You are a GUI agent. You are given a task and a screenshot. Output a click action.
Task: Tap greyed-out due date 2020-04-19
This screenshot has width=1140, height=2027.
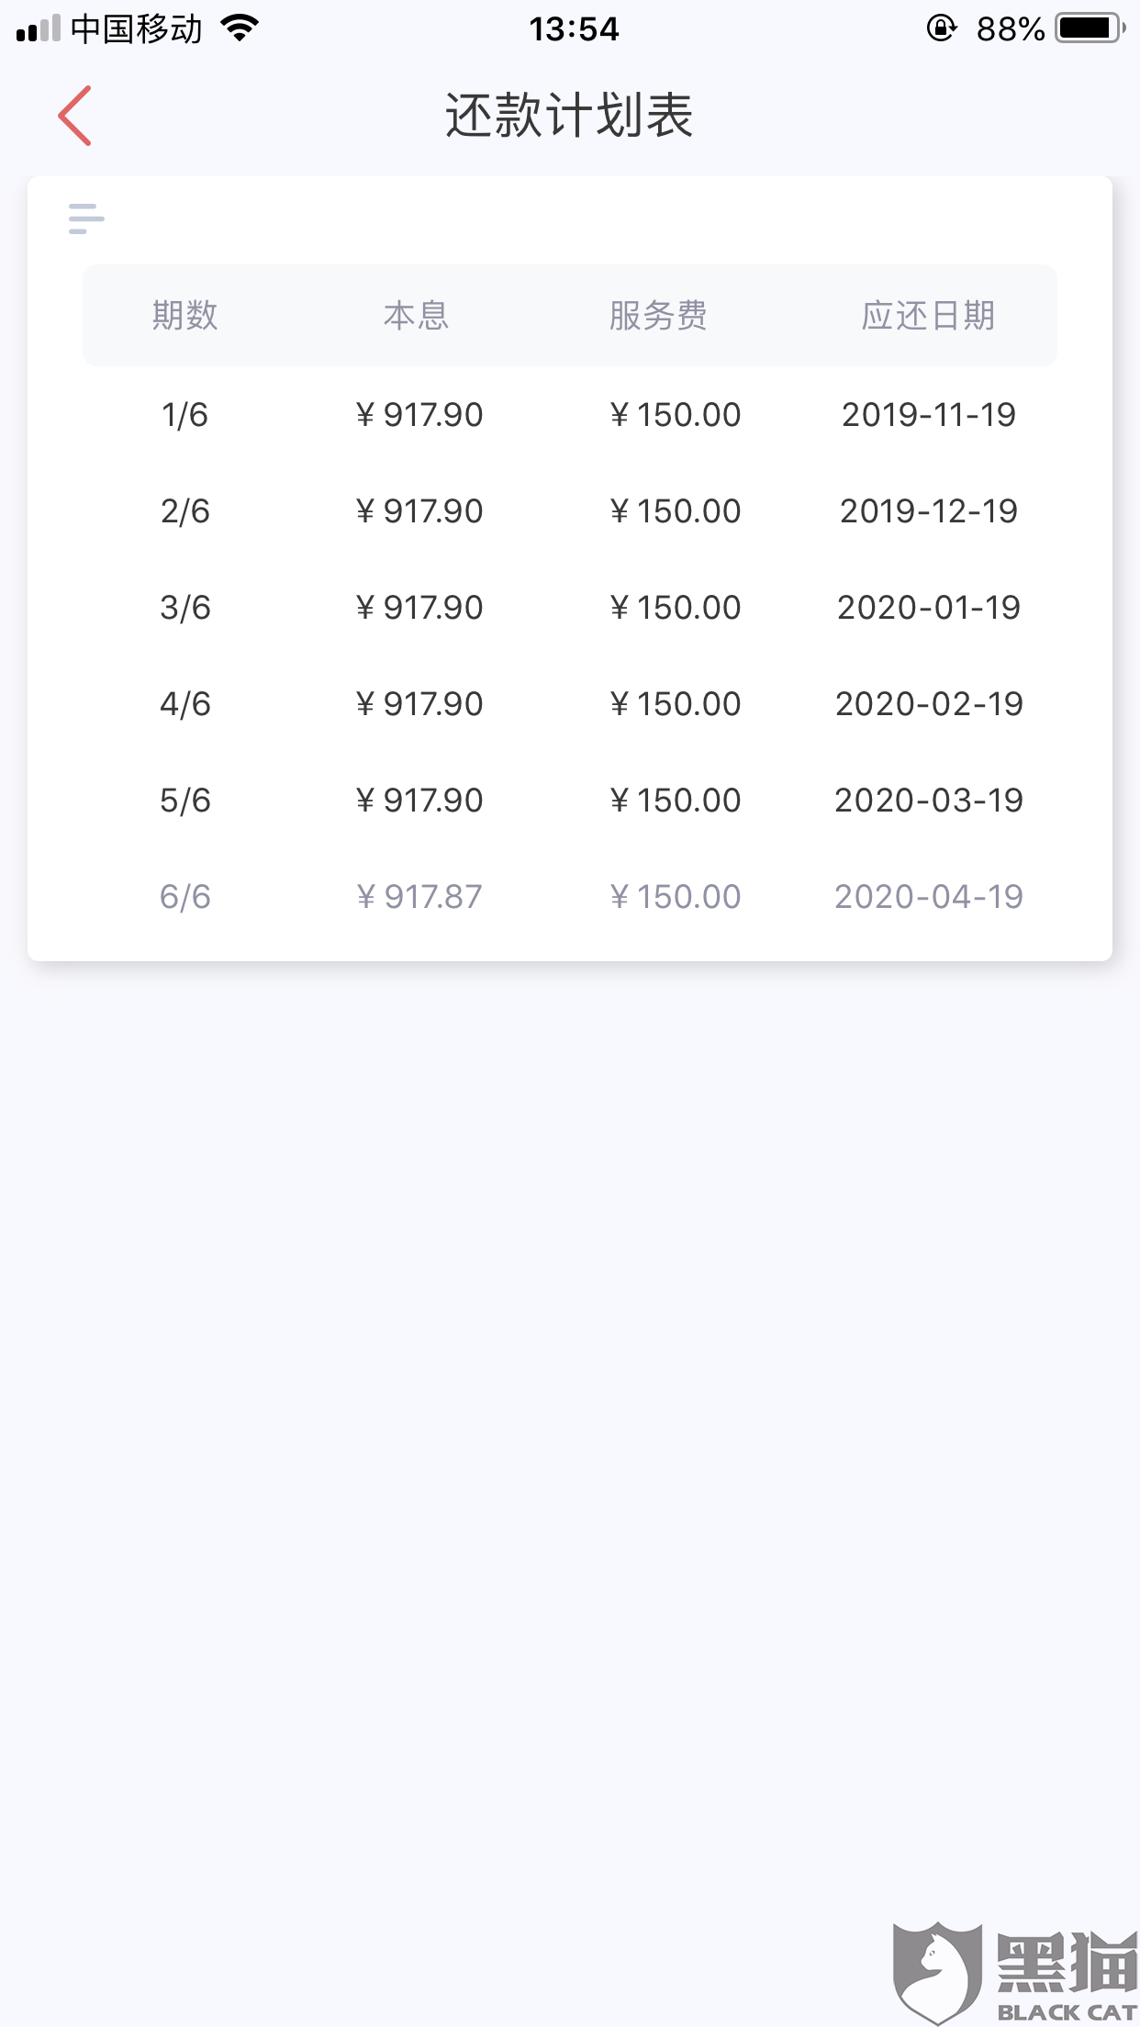tap(929, 897)
